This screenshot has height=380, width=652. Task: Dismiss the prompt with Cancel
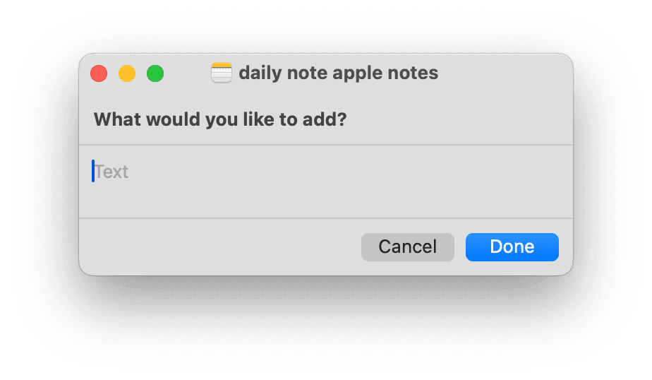pos(407,247)
